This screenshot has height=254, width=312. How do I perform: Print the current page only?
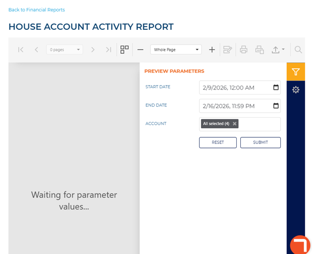coord(259,50)
